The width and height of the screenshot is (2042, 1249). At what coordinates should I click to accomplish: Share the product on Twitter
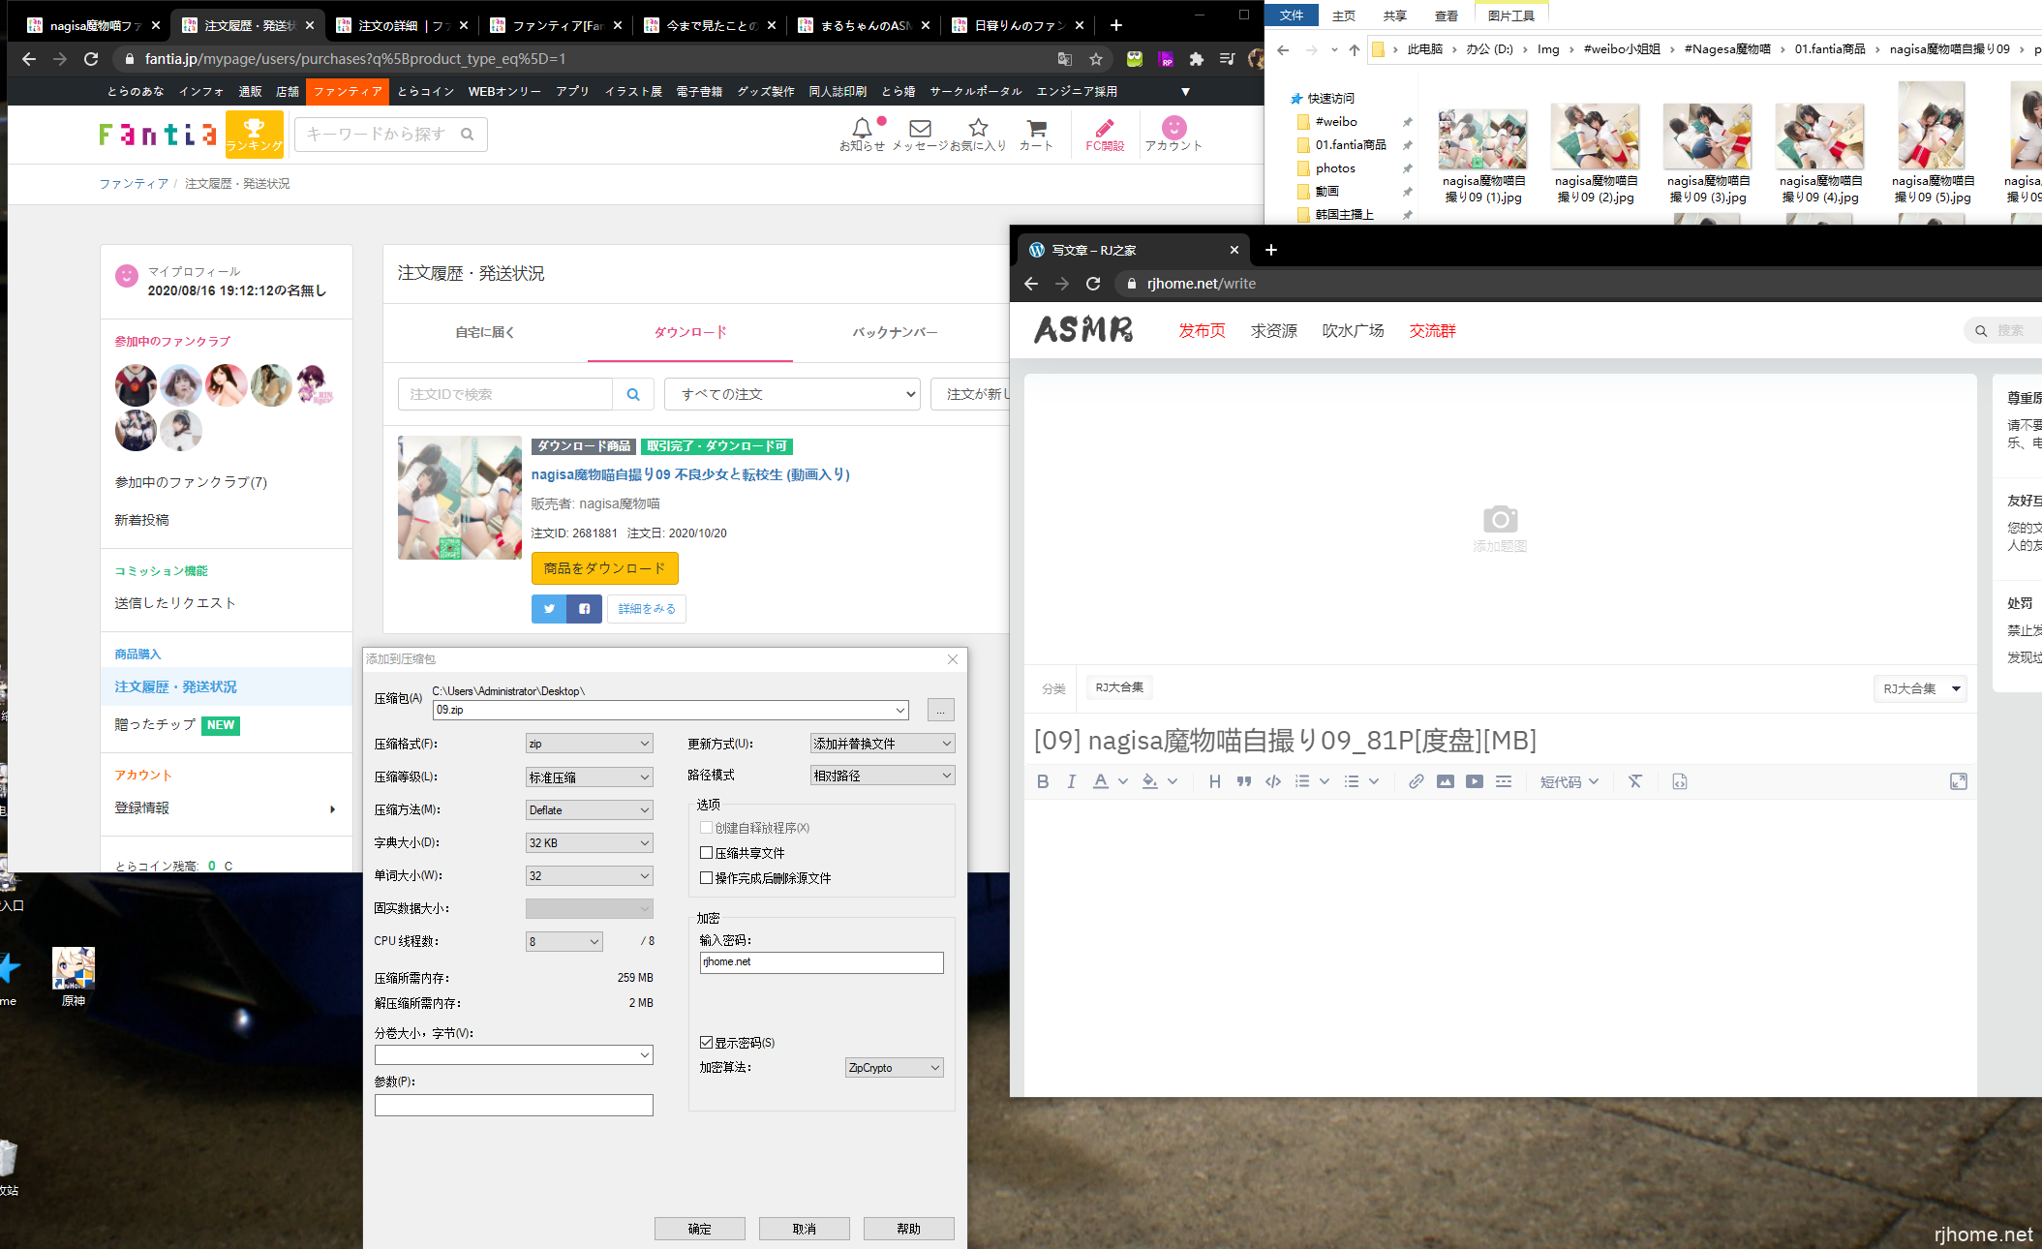(x=548, y=608)
